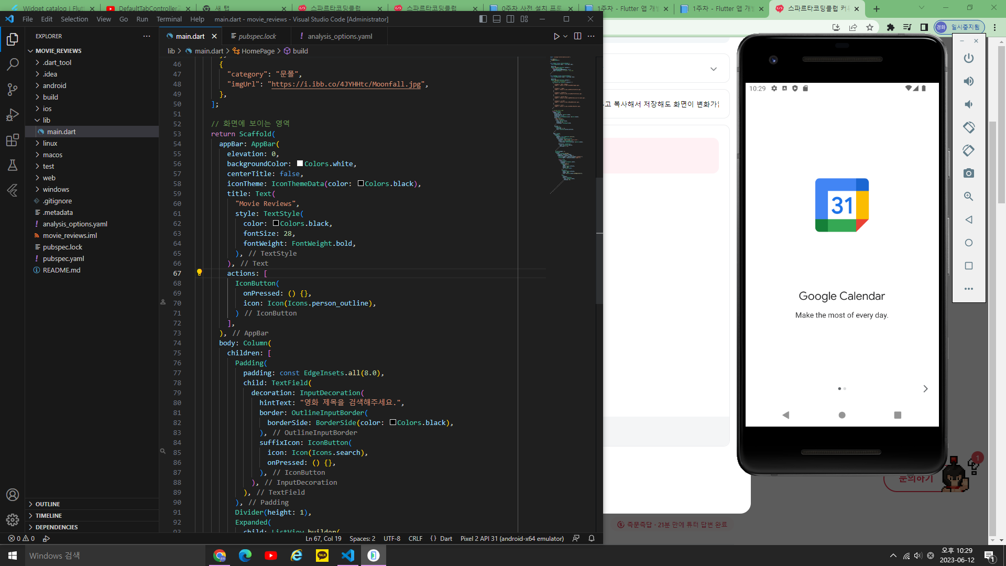
Task: Click Colors.black swatch on line 58
Action: [360, 183]
